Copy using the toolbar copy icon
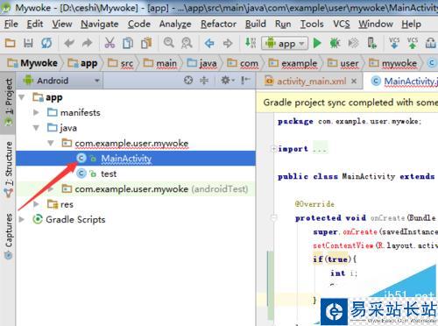This screenshot has width=438, height=326. click(x=128, y=43)
